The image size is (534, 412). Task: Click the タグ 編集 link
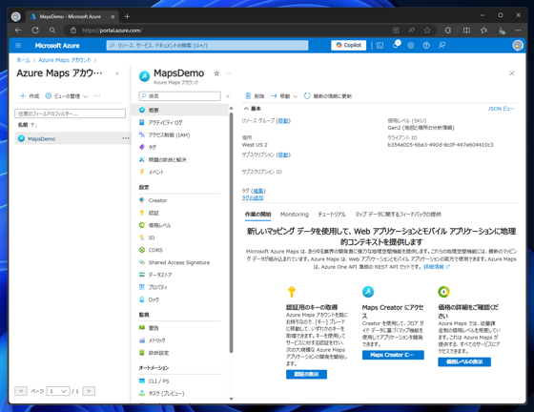pyautogui.click(x=258, y=191)
